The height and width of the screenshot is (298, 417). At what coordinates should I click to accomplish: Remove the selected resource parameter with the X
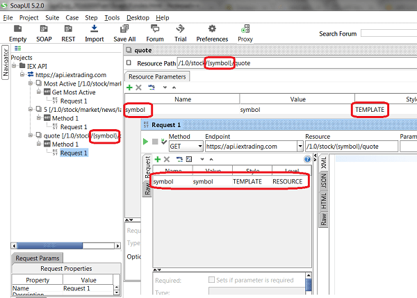tap(138, 88)
